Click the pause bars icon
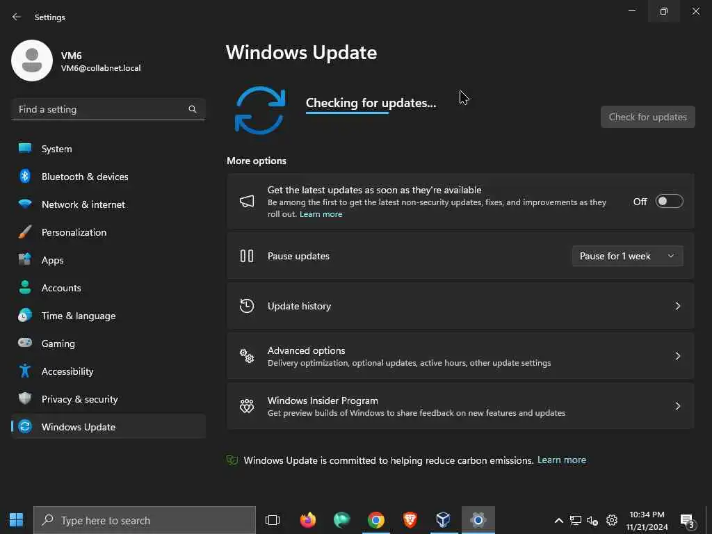712x534 pixels. pos(247,256)
